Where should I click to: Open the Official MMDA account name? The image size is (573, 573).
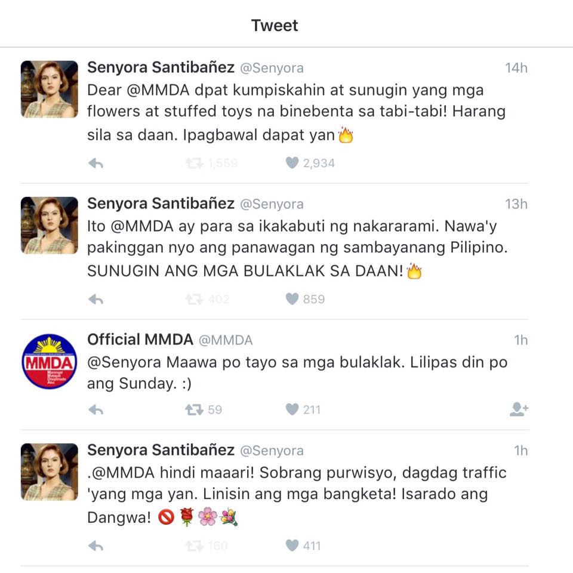[x=140, y=340]
